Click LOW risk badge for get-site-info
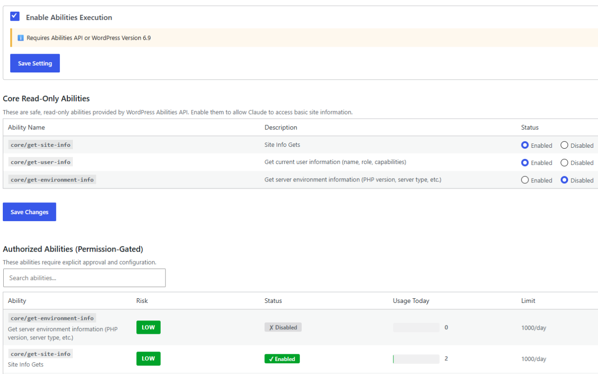598x374 pixels. point(148,359)
